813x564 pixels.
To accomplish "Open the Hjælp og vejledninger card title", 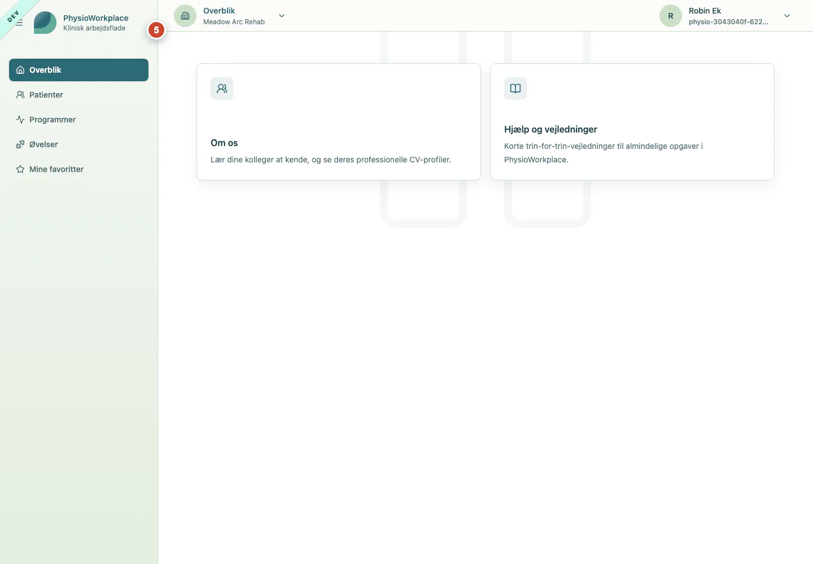I will click(x=550, y=129).
